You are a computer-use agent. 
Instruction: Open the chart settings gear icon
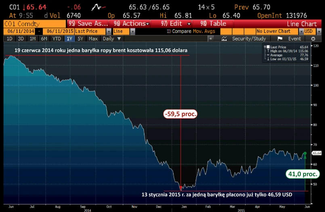pyautogui.click(x=313, y=38)
